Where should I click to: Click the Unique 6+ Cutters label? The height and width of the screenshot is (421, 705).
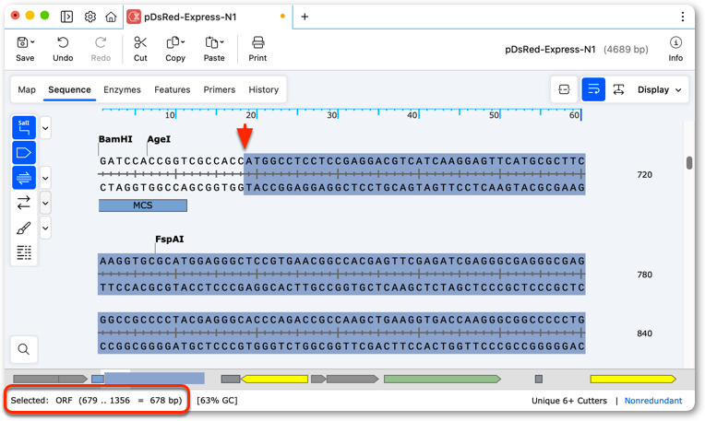click(x=568, y=401)
